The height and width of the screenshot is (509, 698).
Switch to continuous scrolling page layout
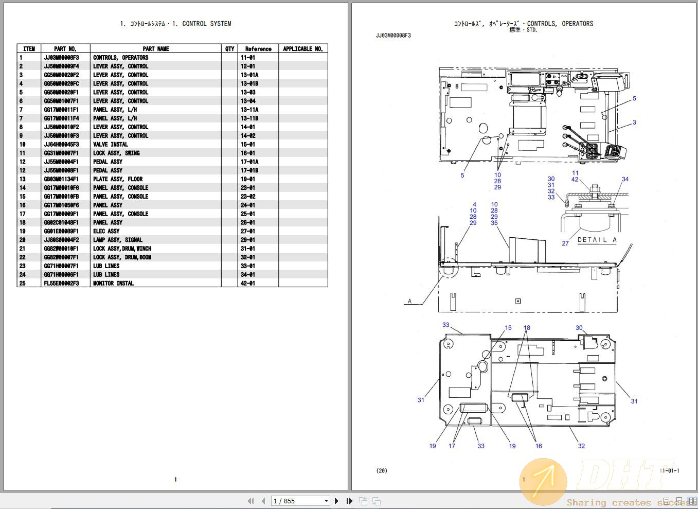coord(680,501)
